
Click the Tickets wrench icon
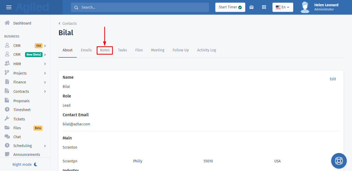point(7,119)
